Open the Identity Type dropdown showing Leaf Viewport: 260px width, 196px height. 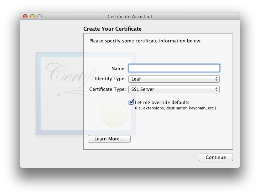(174, 79)
